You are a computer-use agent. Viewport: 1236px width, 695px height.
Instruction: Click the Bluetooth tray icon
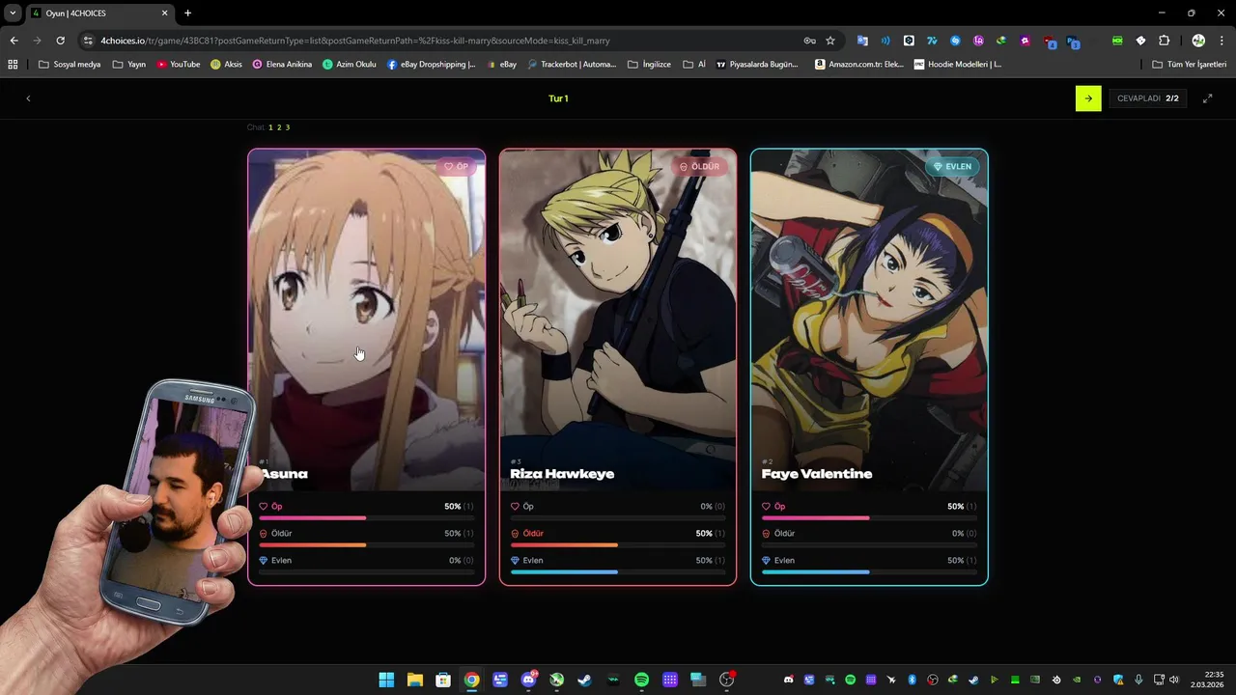tap(913, 680)
